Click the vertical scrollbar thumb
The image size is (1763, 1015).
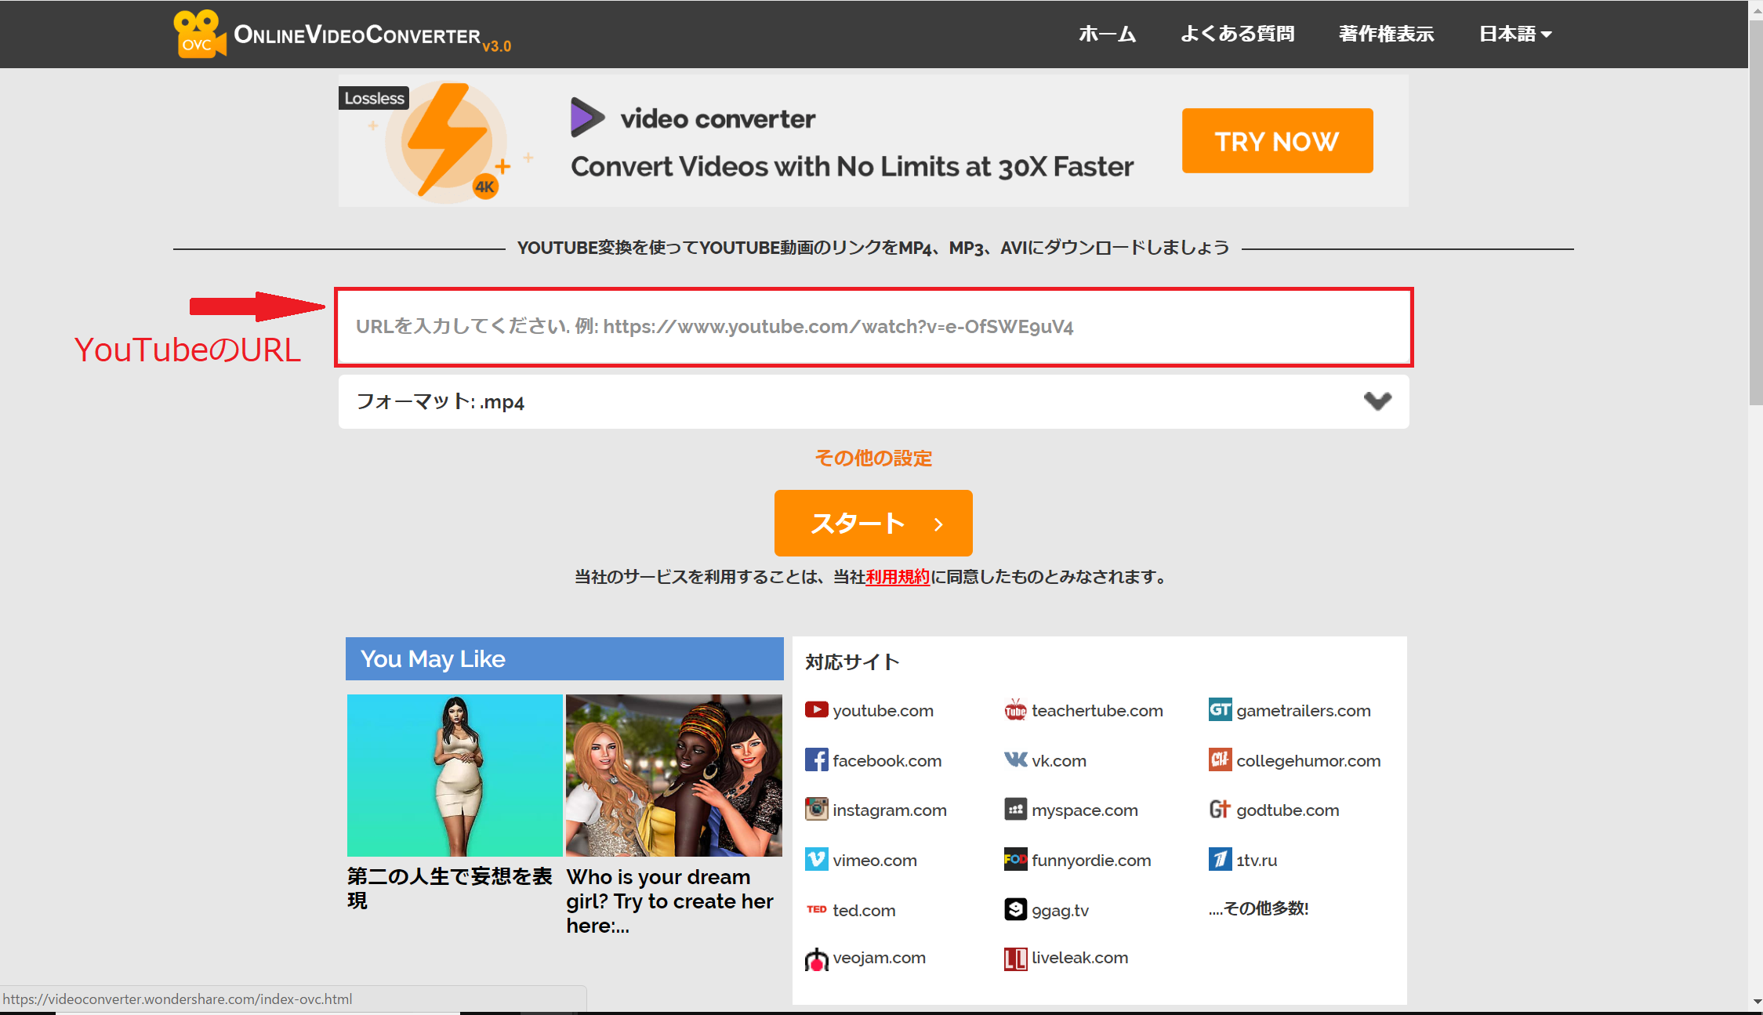(1755, 212)
